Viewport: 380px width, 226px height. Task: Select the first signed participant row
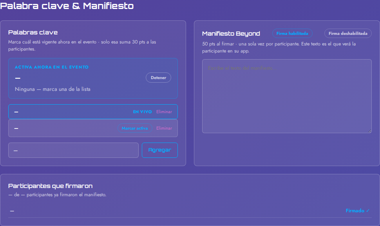pyautogui.click(x=190, y=211)
